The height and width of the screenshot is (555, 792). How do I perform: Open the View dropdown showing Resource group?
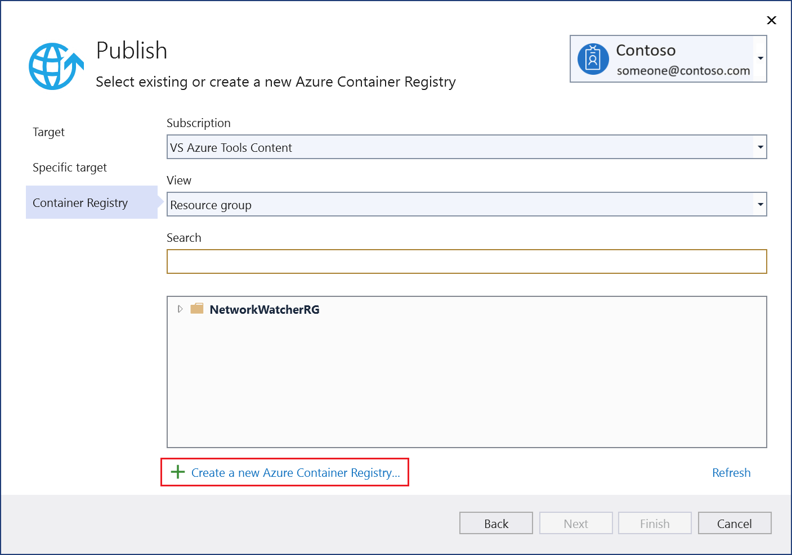click(x=760, y=204)
